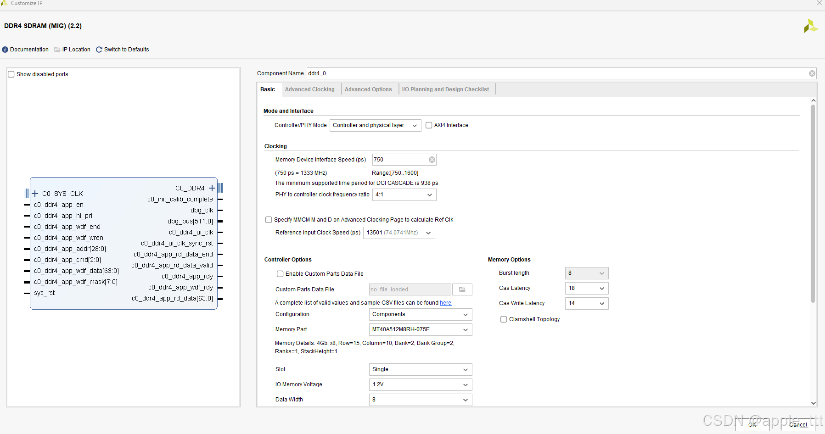Click the IP Location folder icon

click(57, 50)
